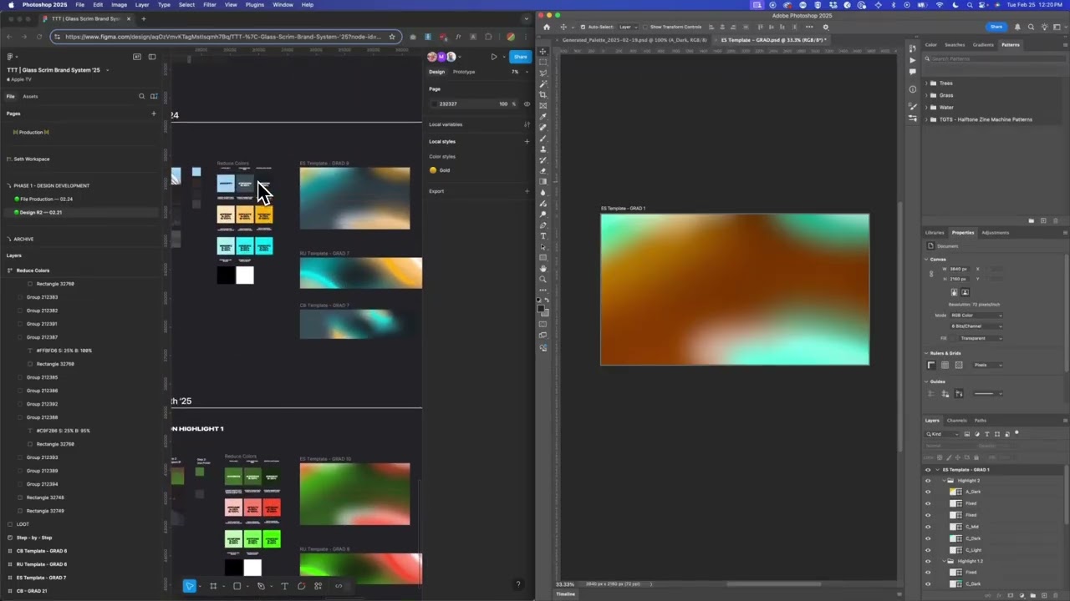Open the Filter menu in menu bar
Image resolution: width=1070 pixels, height=601 pixels.
[x=209, y=5]
